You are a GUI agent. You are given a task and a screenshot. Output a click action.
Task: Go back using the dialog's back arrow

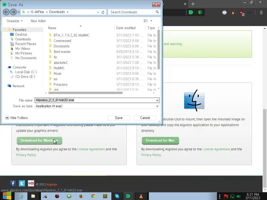pos(6,12)
